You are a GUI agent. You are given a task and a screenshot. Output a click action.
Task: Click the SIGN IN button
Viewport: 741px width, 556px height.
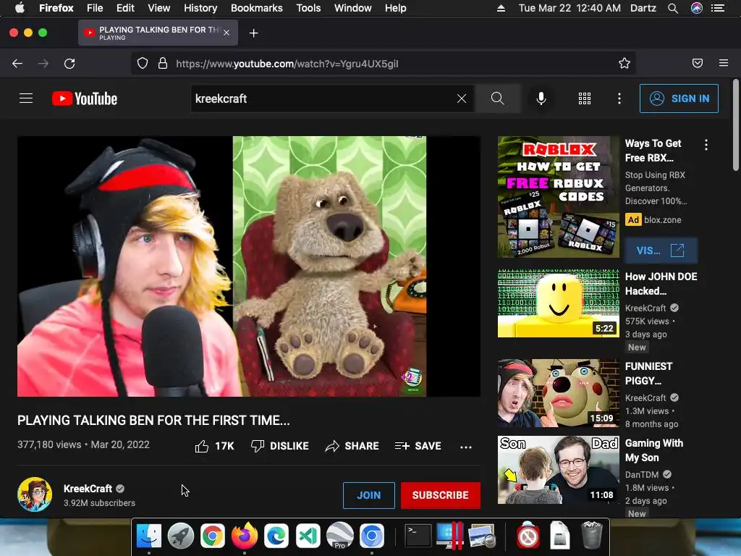(x=679, y=98)
